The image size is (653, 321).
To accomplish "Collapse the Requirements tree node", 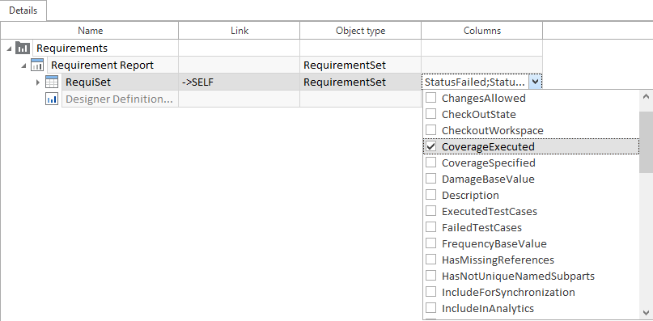I will pos(9,49).
